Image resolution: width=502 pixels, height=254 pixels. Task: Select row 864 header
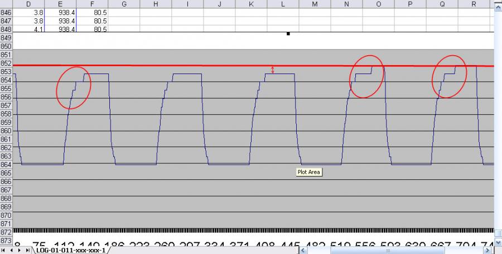tap(6, 164)
